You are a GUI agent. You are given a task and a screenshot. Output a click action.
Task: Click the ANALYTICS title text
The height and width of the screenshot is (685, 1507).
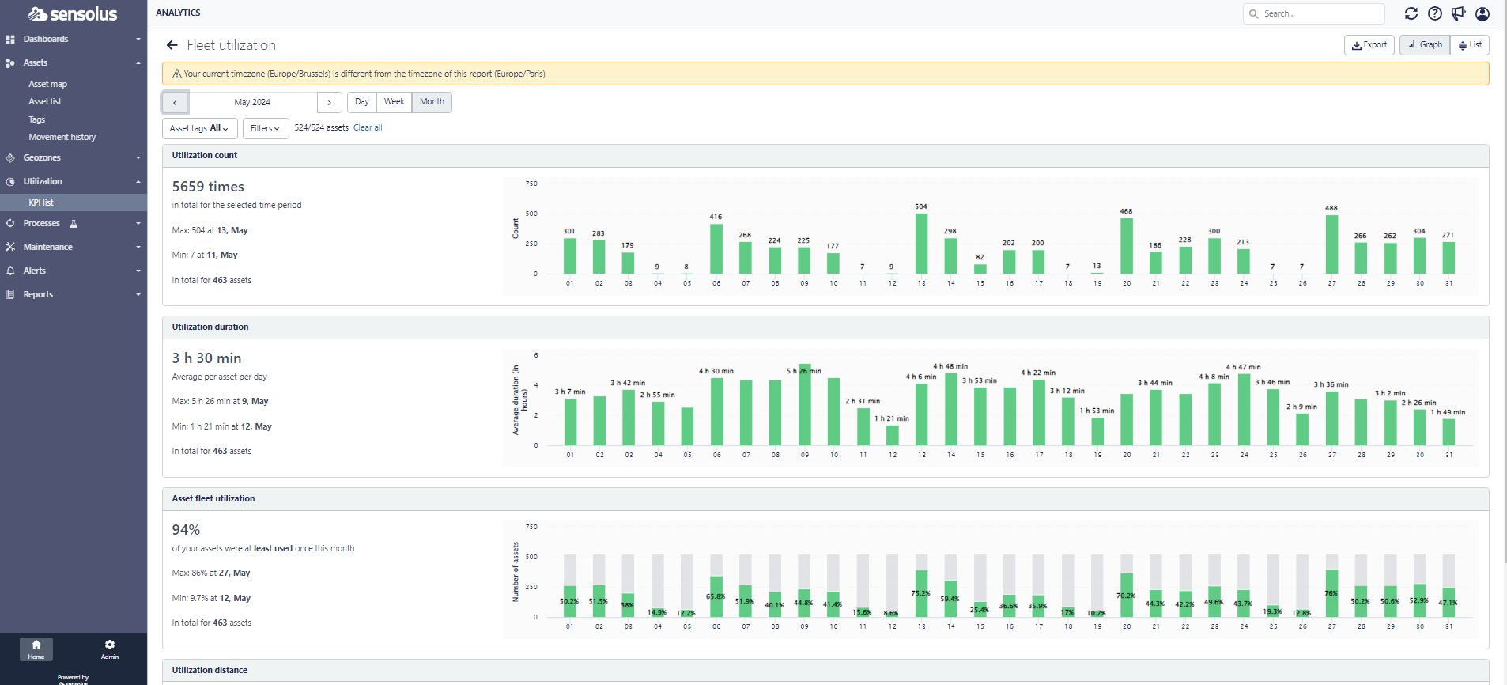tap(178, 13)
